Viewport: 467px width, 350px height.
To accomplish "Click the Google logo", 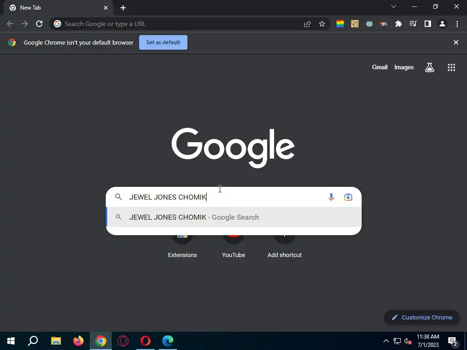I will coord(233,148).
